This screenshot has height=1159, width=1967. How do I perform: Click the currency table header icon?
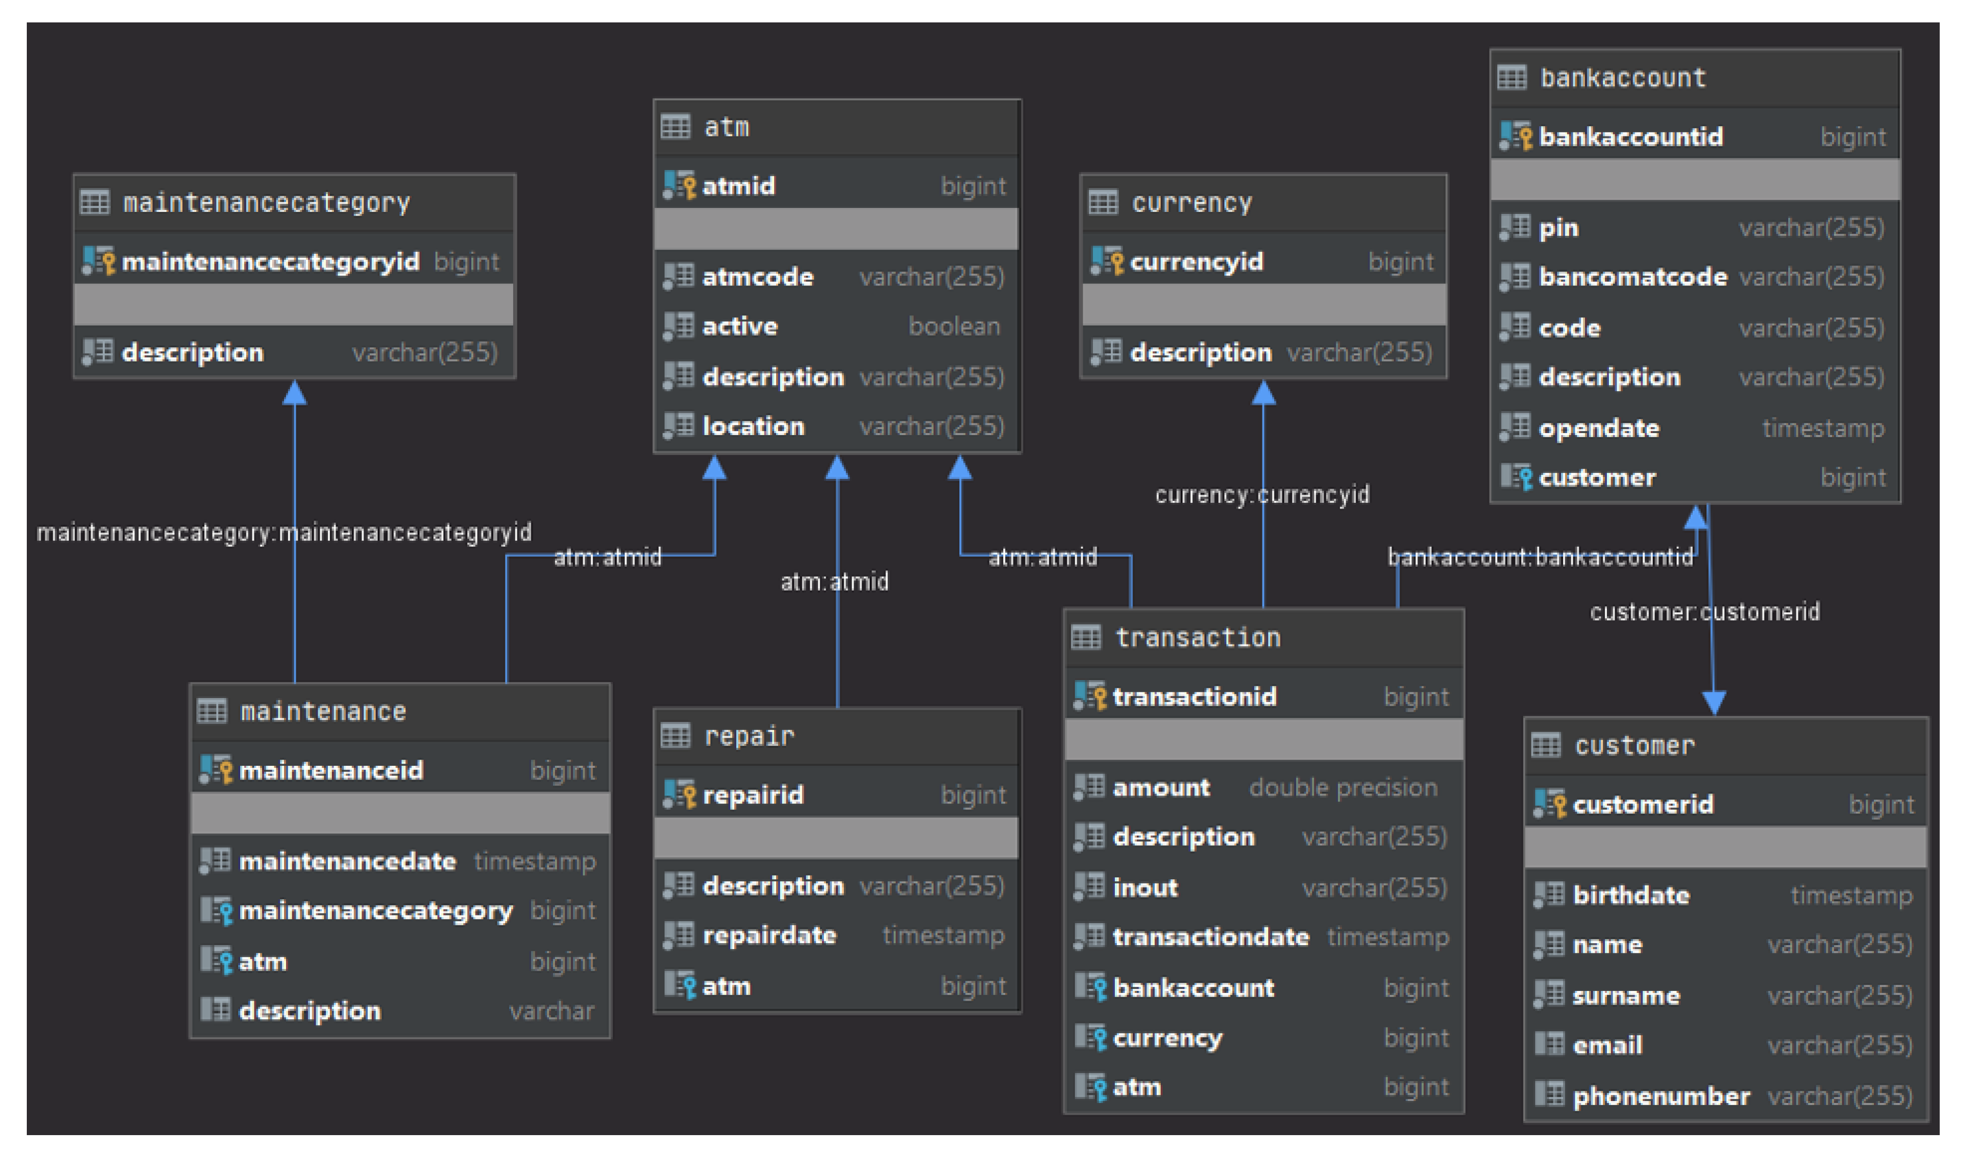click(1103, 202)
